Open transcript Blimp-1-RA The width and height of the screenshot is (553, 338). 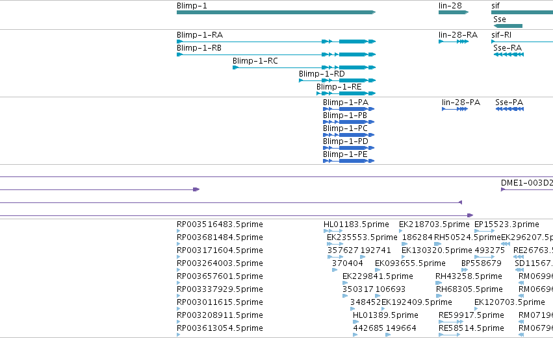pos(276,42)
